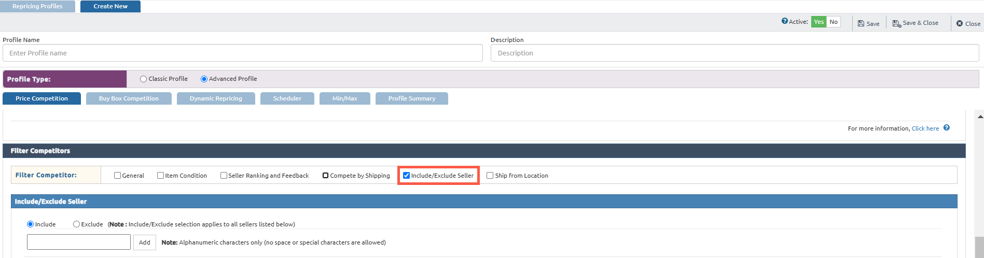Click the Save & Close icon
This screenshot has height=258, width=984.
coord(896,23)
